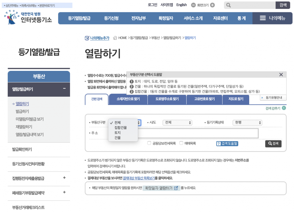
Task: Open 전자납부 main menu
Action: pos(139,18)
